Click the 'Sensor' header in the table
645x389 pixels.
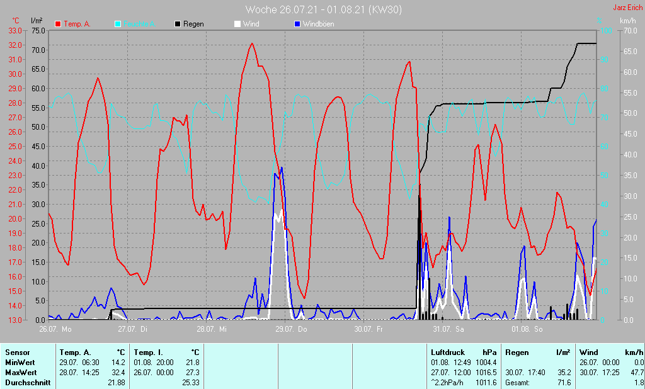click(18, 352)
